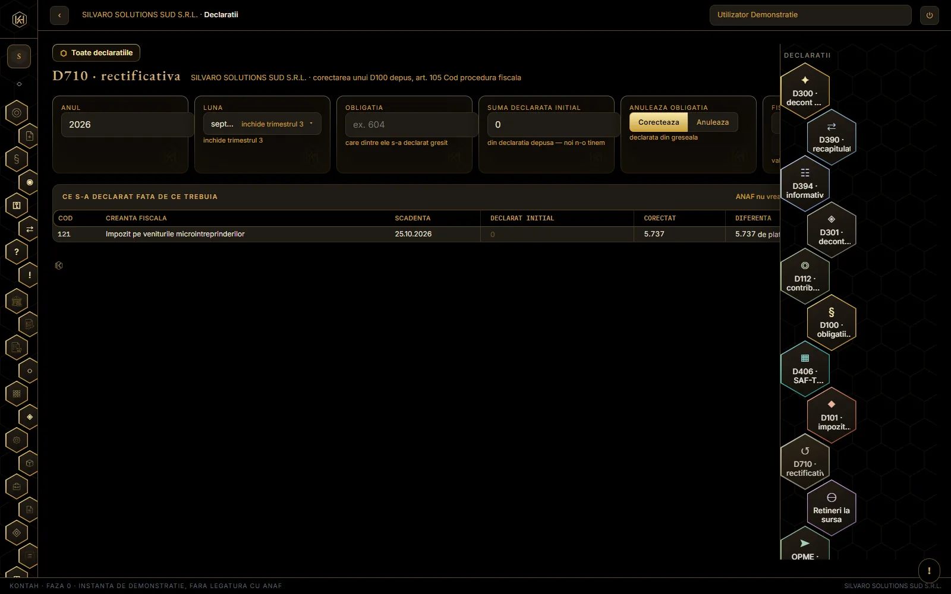Click the Impozit pe veniturile microintreprinderilor row text
This screenshot has width=951, height=594.
pos(175,234)
